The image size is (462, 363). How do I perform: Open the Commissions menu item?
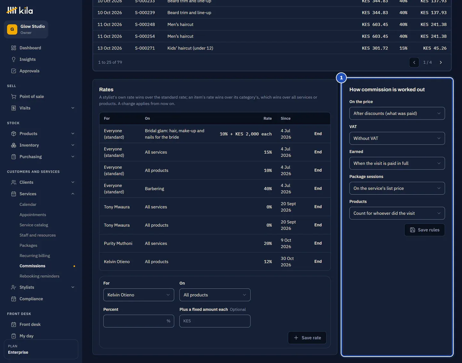point(32,266)
